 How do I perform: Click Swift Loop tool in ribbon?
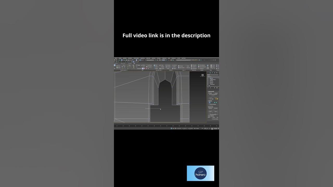(149, 65)
